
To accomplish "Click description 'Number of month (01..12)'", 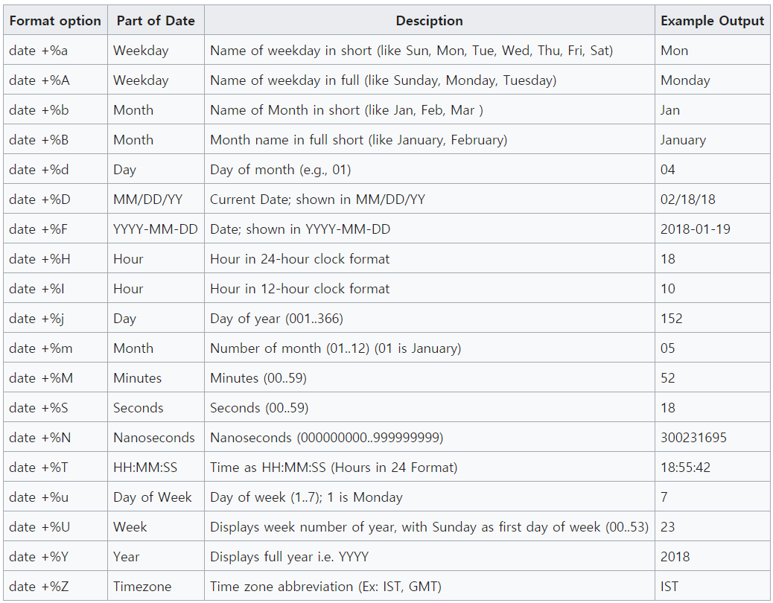I will 290,348.
